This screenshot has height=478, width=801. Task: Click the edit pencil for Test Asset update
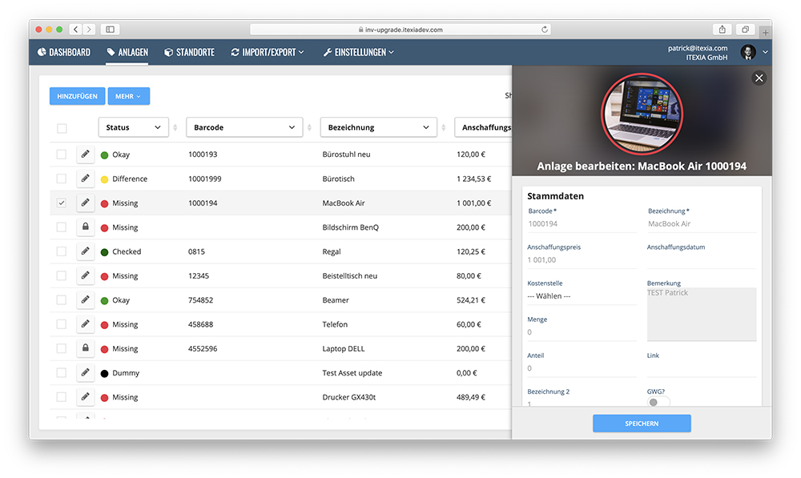tap(86, 372)
